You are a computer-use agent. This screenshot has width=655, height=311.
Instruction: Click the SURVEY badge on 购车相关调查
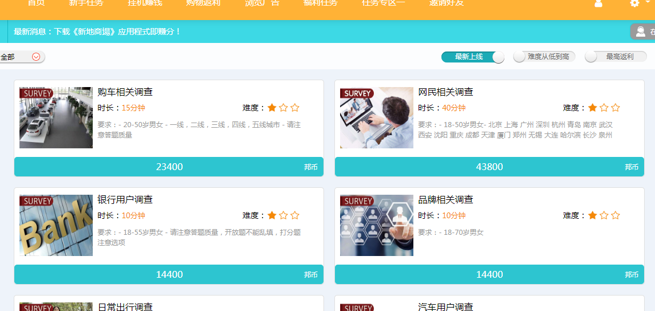[36, 93]
